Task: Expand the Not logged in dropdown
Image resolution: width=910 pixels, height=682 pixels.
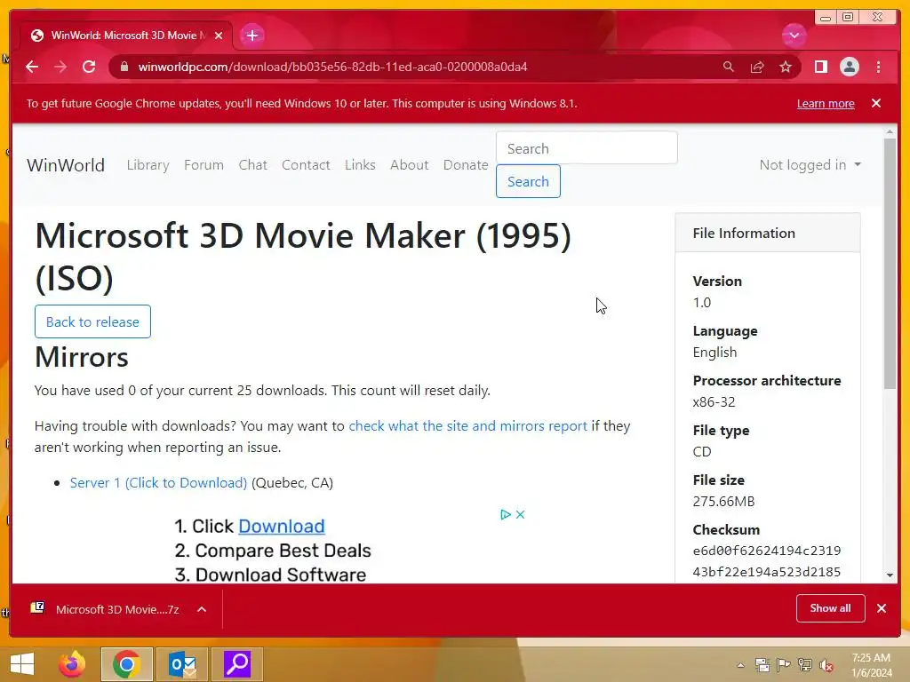Action: pos(810,164)
